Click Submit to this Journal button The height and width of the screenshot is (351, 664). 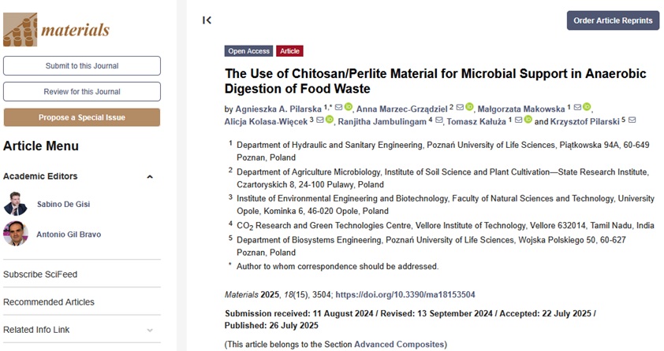coord(82,66)
